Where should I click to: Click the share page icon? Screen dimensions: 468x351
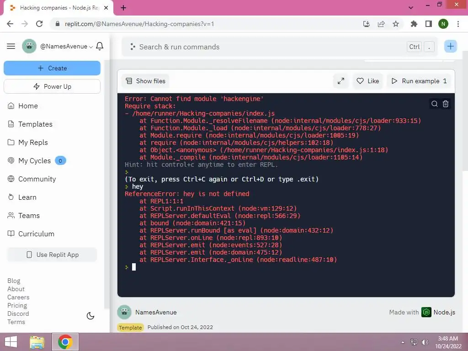pos(381,24)
